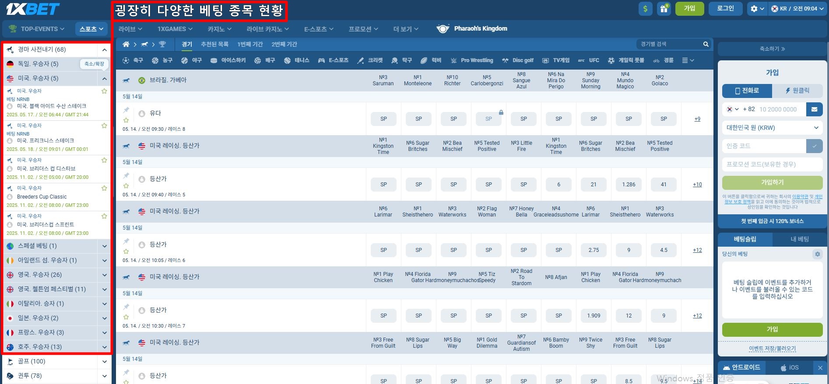Click the green 가입 button in header

pyautogui.click(x=689, y=9)
